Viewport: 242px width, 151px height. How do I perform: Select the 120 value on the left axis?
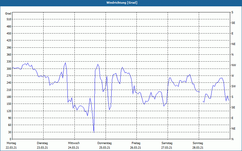point(9,111)
